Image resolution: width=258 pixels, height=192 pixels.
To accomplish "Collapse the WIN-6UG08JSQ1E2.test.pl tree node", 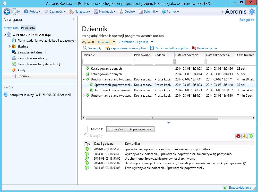I will [5, 35].
